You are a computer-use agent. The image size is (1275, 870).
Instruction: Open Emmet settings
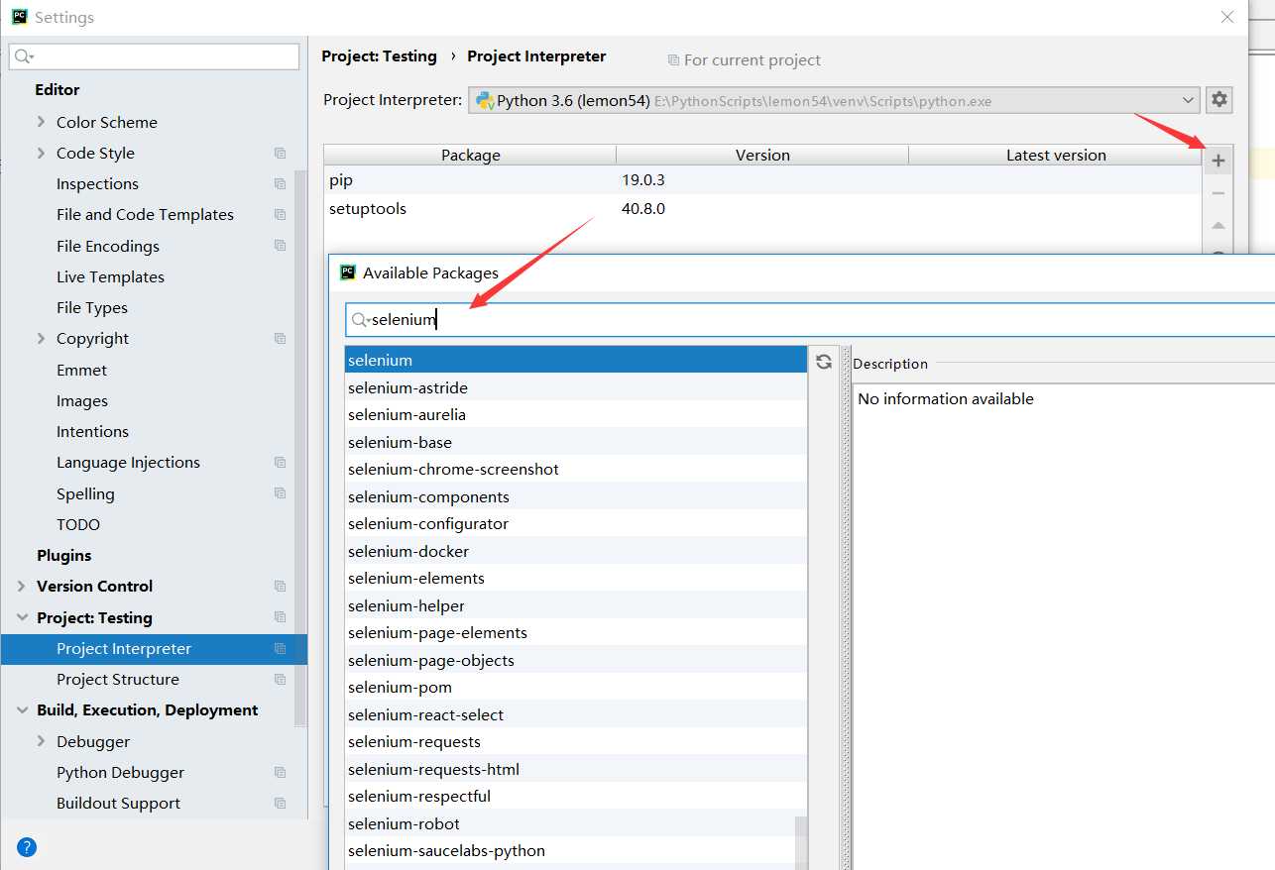point(81,371)
